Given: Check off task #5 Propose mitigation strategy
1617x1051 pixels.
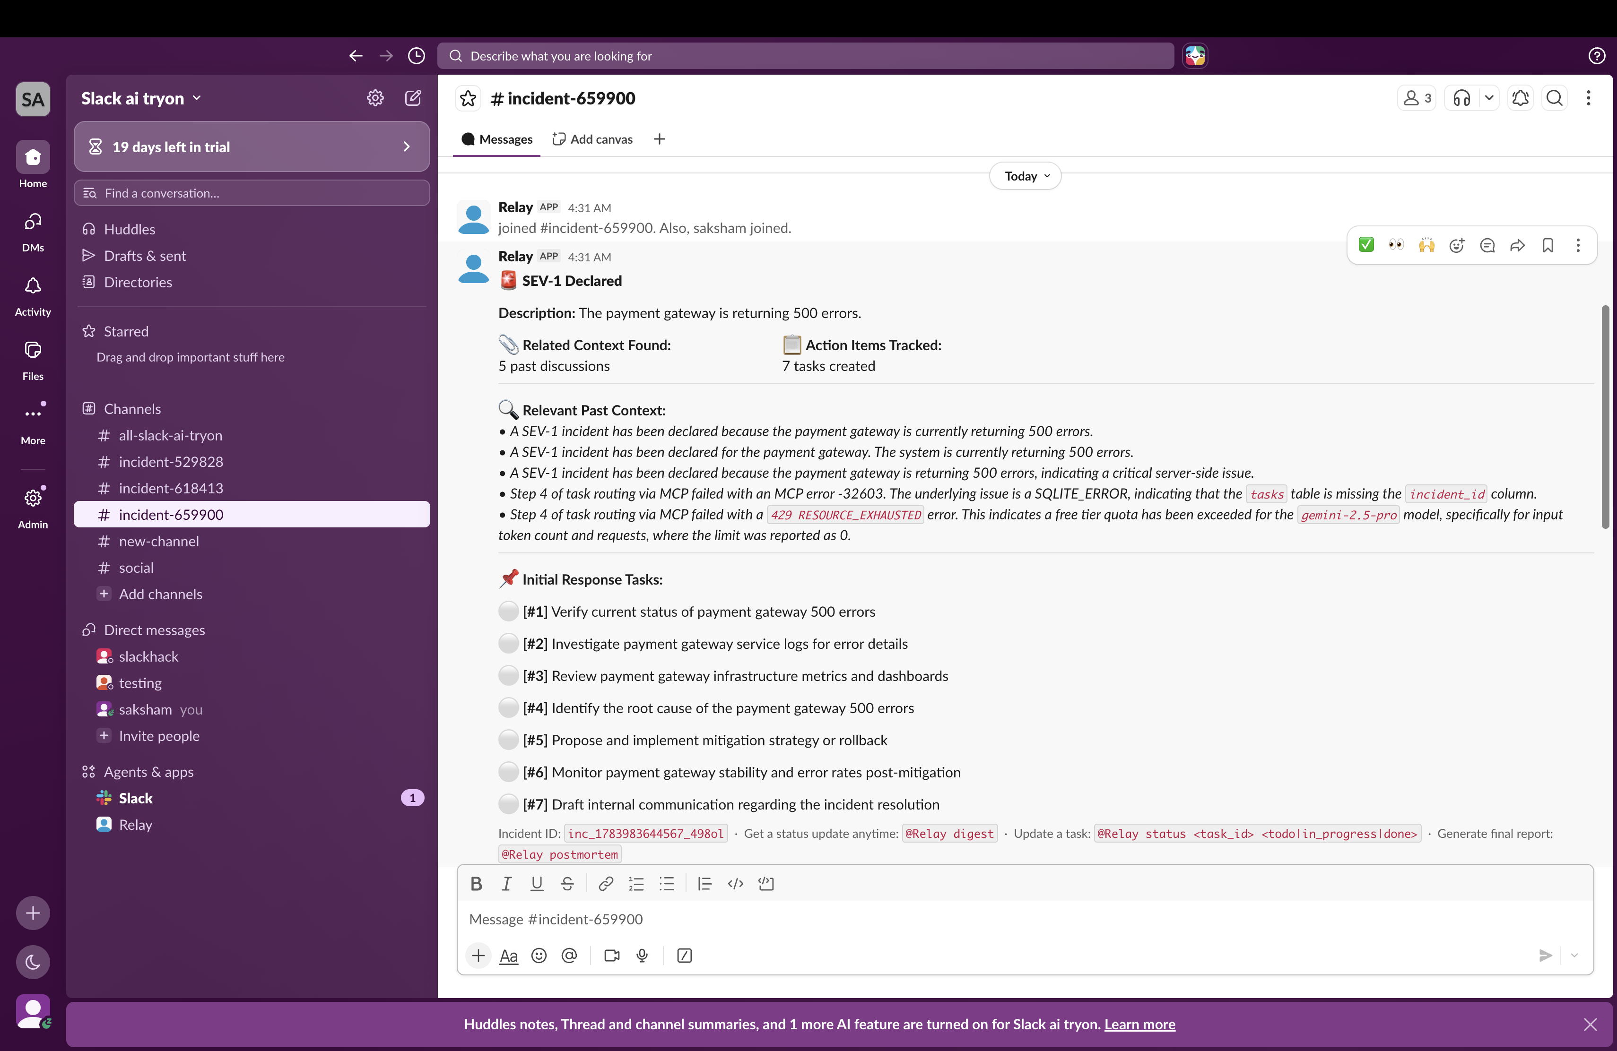Looking at the screenshot, I should (x=508, y=740).
